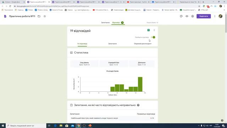Move form to folder icon
Viewport: 227px width, 128px height.
point(39,16)
